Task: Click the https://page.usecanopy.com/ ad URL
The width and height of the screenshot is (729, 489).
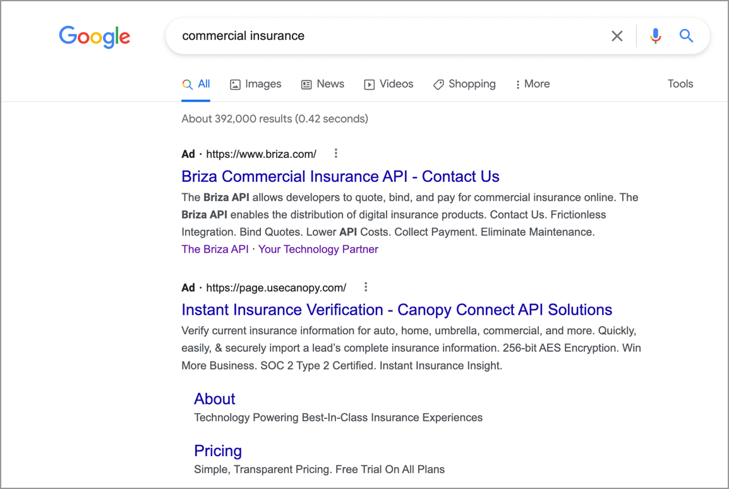Action: [x=276, y=287]
